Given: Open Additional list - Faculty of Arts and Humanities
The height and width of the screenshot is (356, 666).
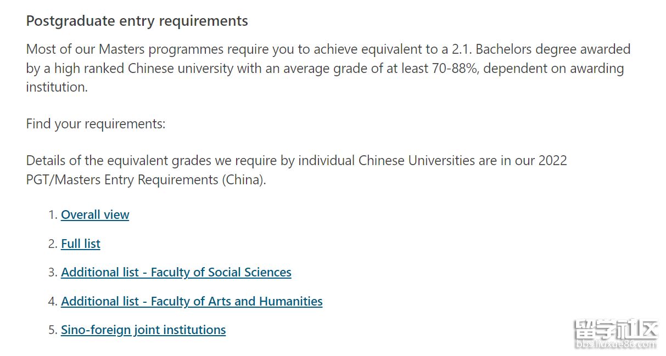Looking at the screenshot, I should pyautogui.click(x=192, y=301).
